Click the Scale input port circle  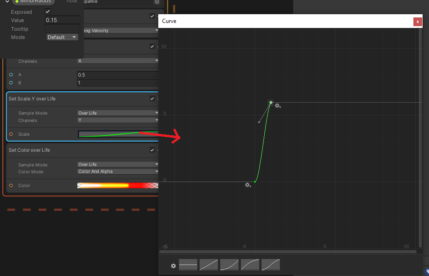click(11, 134)
